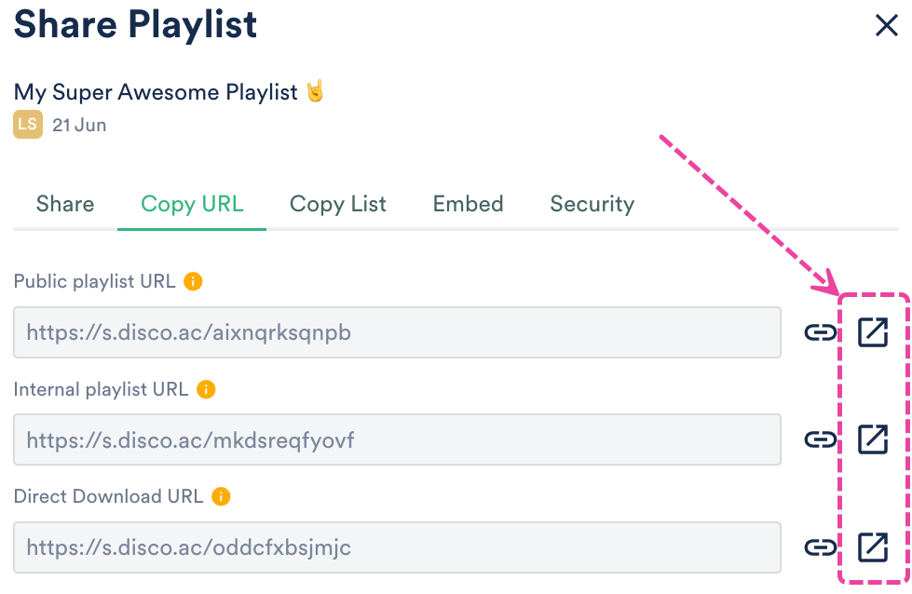Open the Internal playlist URL externally
Viewport: 912px width, 594px height.
[x=873, y=439]
